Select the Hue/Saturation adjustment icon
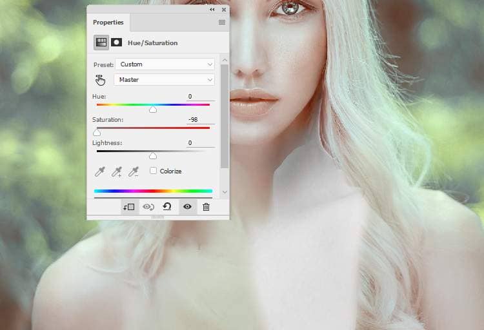The width and height of the screenshot is (484, 330). click(x=101, y=43)
